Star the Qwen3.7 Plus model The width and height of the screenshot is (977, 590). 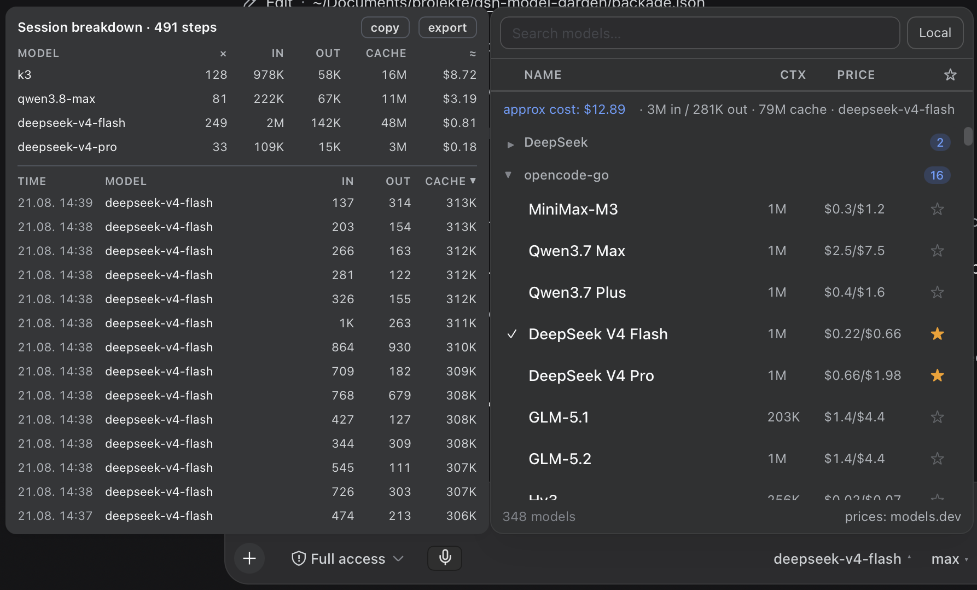937,292
